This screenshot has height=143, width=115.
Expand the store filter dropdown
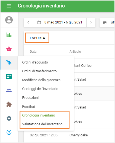click(x=107, y=22)
